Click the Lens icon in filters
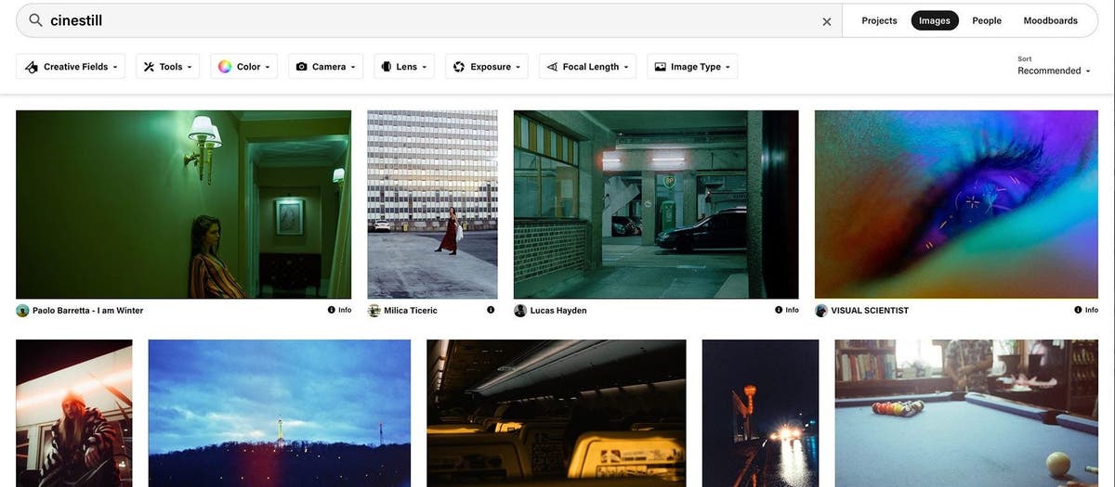Screen dimensions: 1115x487 click(387, 67)
